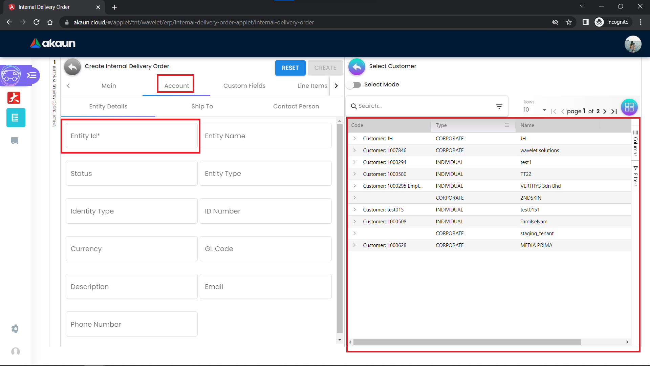The width and height of the screenshot is (650, 366).
Task: Click the settings gear in sidebar
Action: click(x=15, y=329)
